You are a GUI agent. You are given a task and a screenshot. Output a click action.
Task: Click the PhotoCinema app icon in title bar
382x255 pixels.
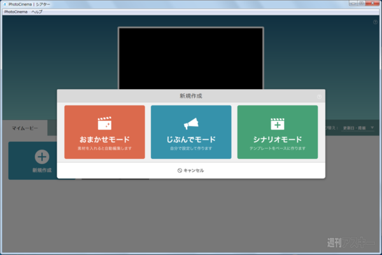pyautogui.click(x=4, y=4)
